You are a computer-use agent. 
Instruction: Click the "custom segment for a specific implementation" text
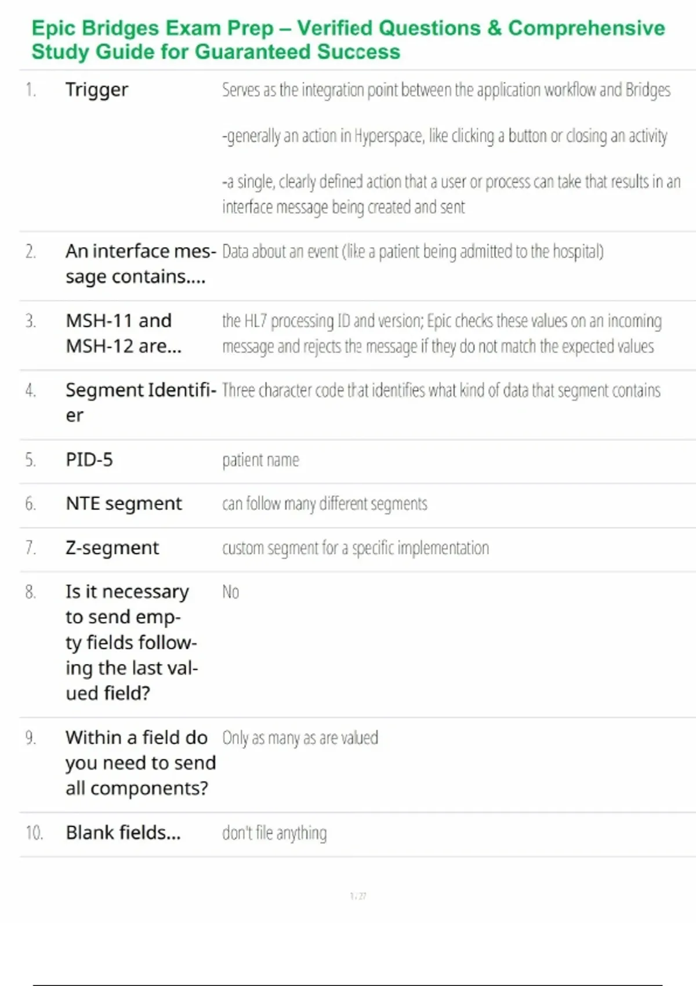[355, 548]
